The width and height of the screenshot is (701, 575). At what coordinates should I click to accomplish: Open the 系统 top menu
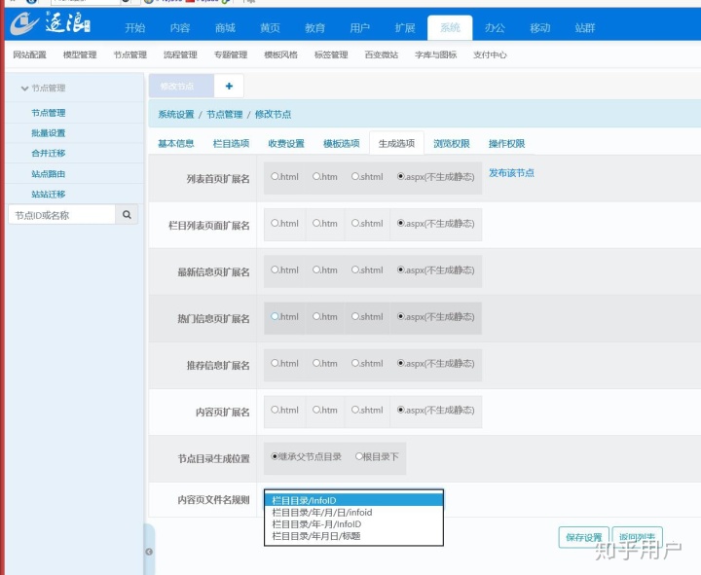450,28
